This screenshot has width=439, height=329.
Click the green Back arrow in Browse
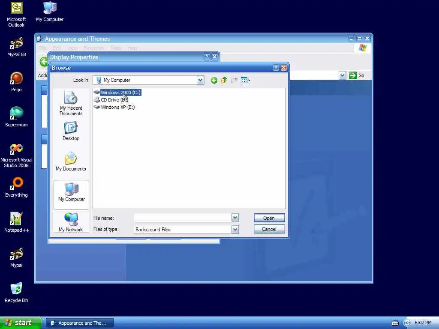pos(214,81)
